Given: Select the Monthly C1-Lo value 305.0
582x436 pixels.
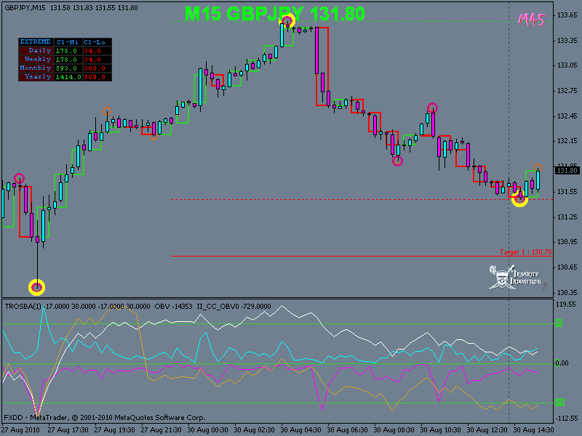Looking at the screenshot, I should point(95,68).
